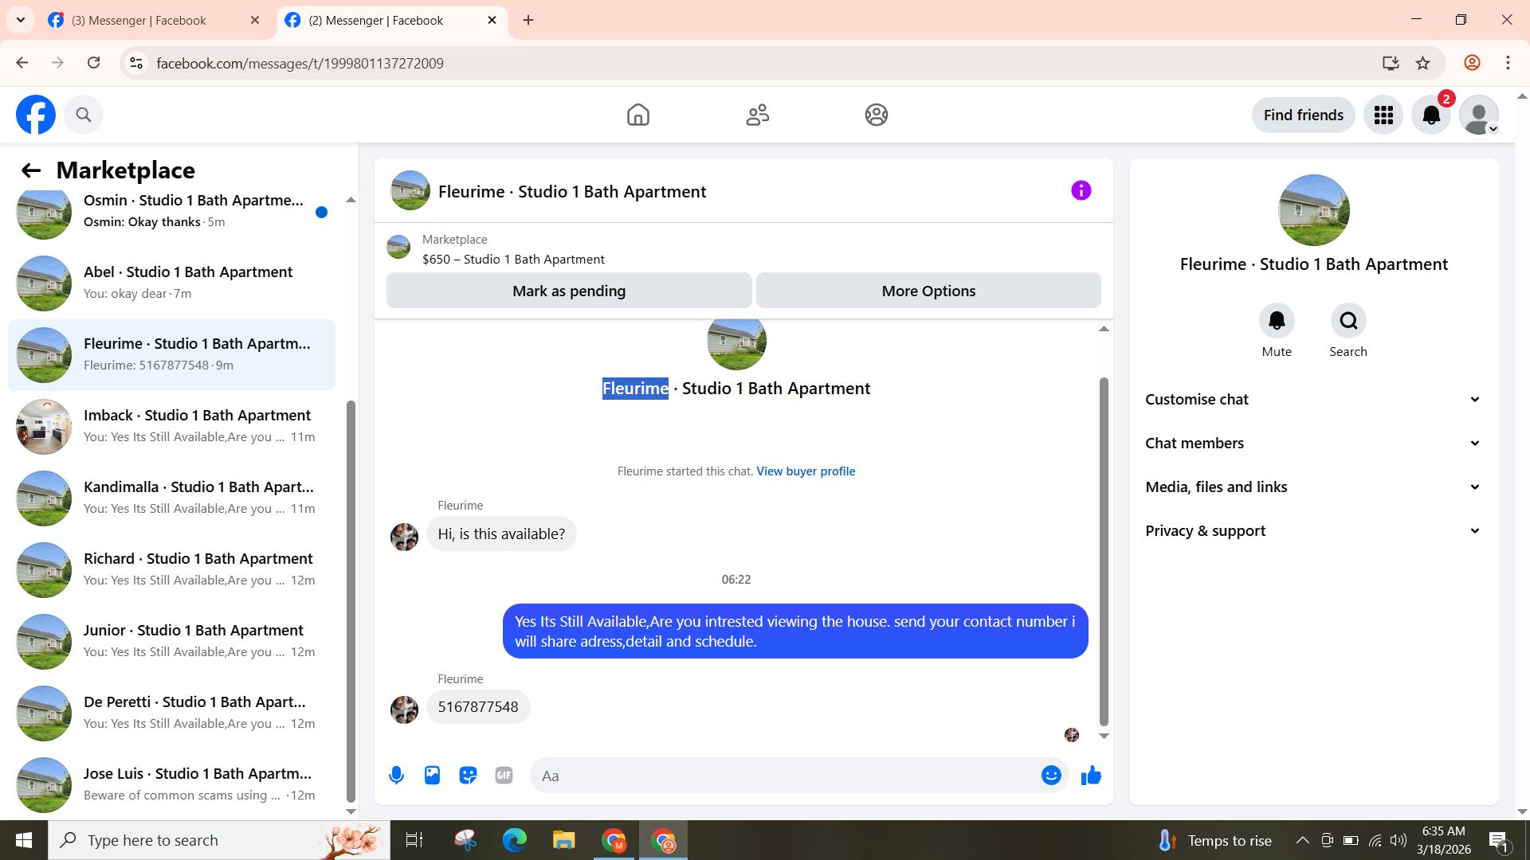
Task: Open the Facebook apps grid menu
Action: click(1383, 115)
